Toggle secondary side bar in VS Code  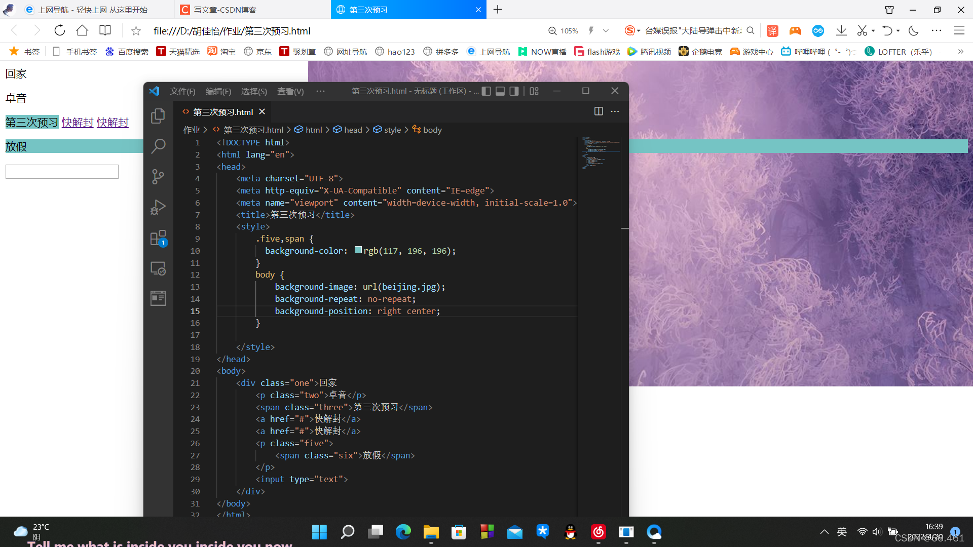tap(514, 91)
